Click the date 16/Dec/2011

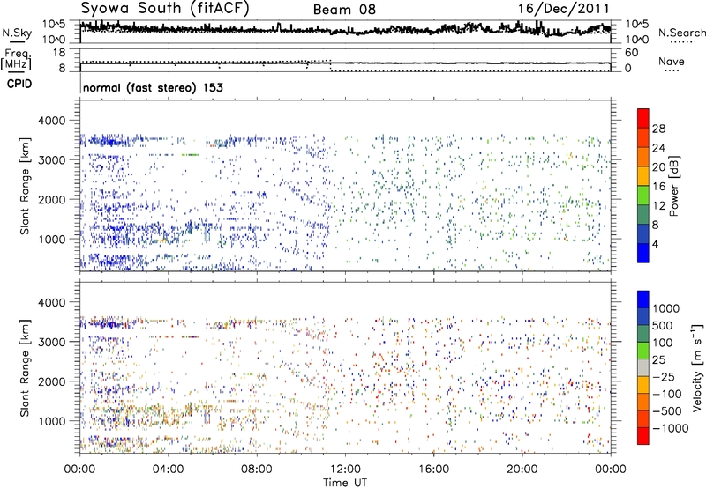(x=563, y=9)
